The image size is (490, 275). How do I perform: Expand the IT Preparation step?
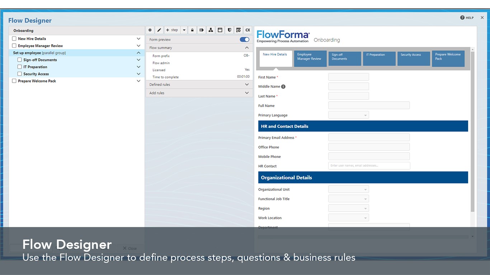point(138,67)
